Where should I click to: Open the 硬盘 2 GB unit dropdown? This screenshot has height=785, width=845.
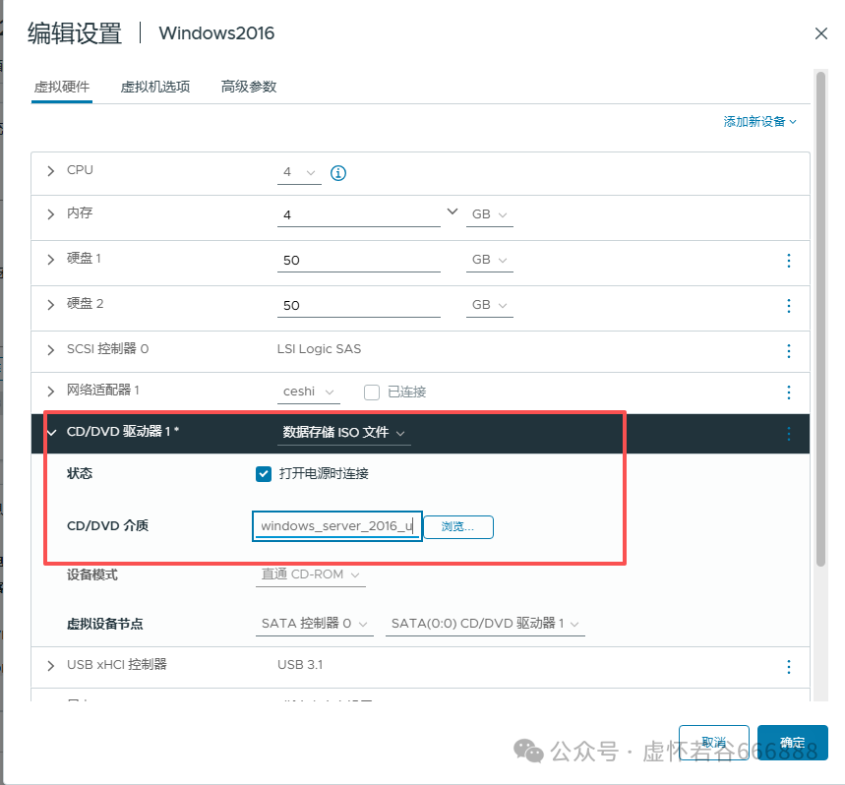[489, 306]
